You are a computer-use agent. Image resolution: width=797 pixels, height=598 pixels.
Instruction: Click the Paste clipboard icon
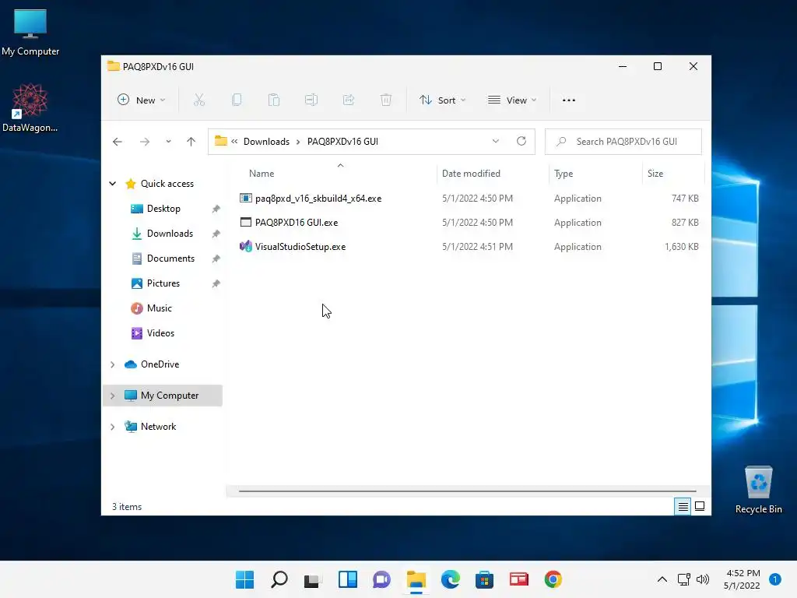point(274,100)
